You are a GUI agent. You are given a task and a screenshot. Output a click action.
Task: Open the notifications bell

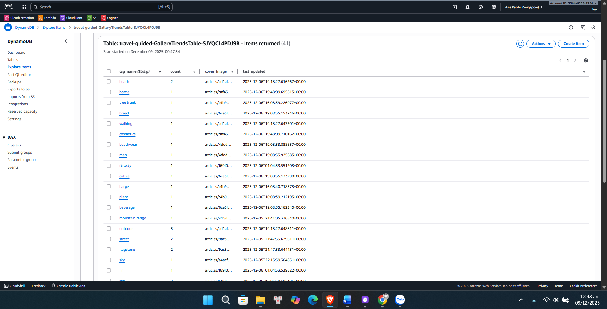[468, 7]
